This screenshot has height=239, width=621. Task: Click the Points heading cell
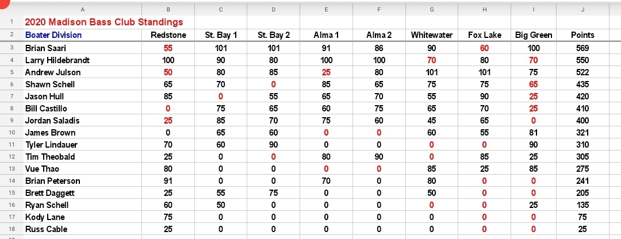pyautogui.click(x=582, y=35)
